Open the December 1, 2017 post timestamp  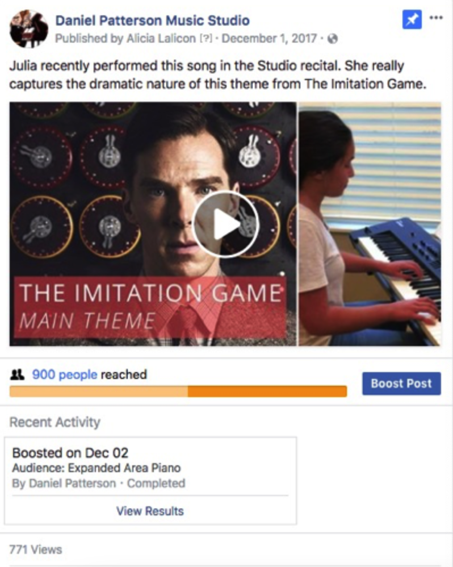269,38
